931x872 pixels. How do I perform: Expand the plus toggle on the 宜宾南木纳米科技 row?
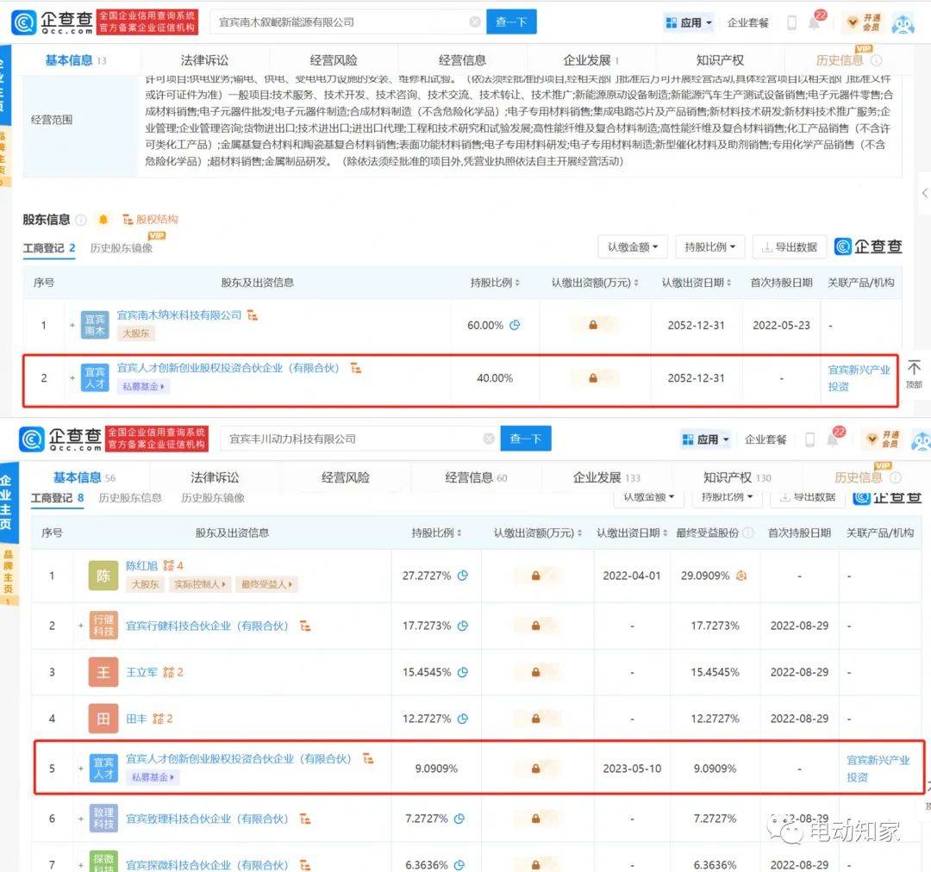(72, 326)
